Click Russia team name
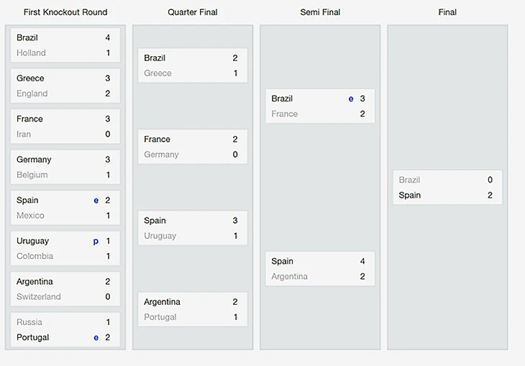 pyautogui.click(x=29, y=322)
